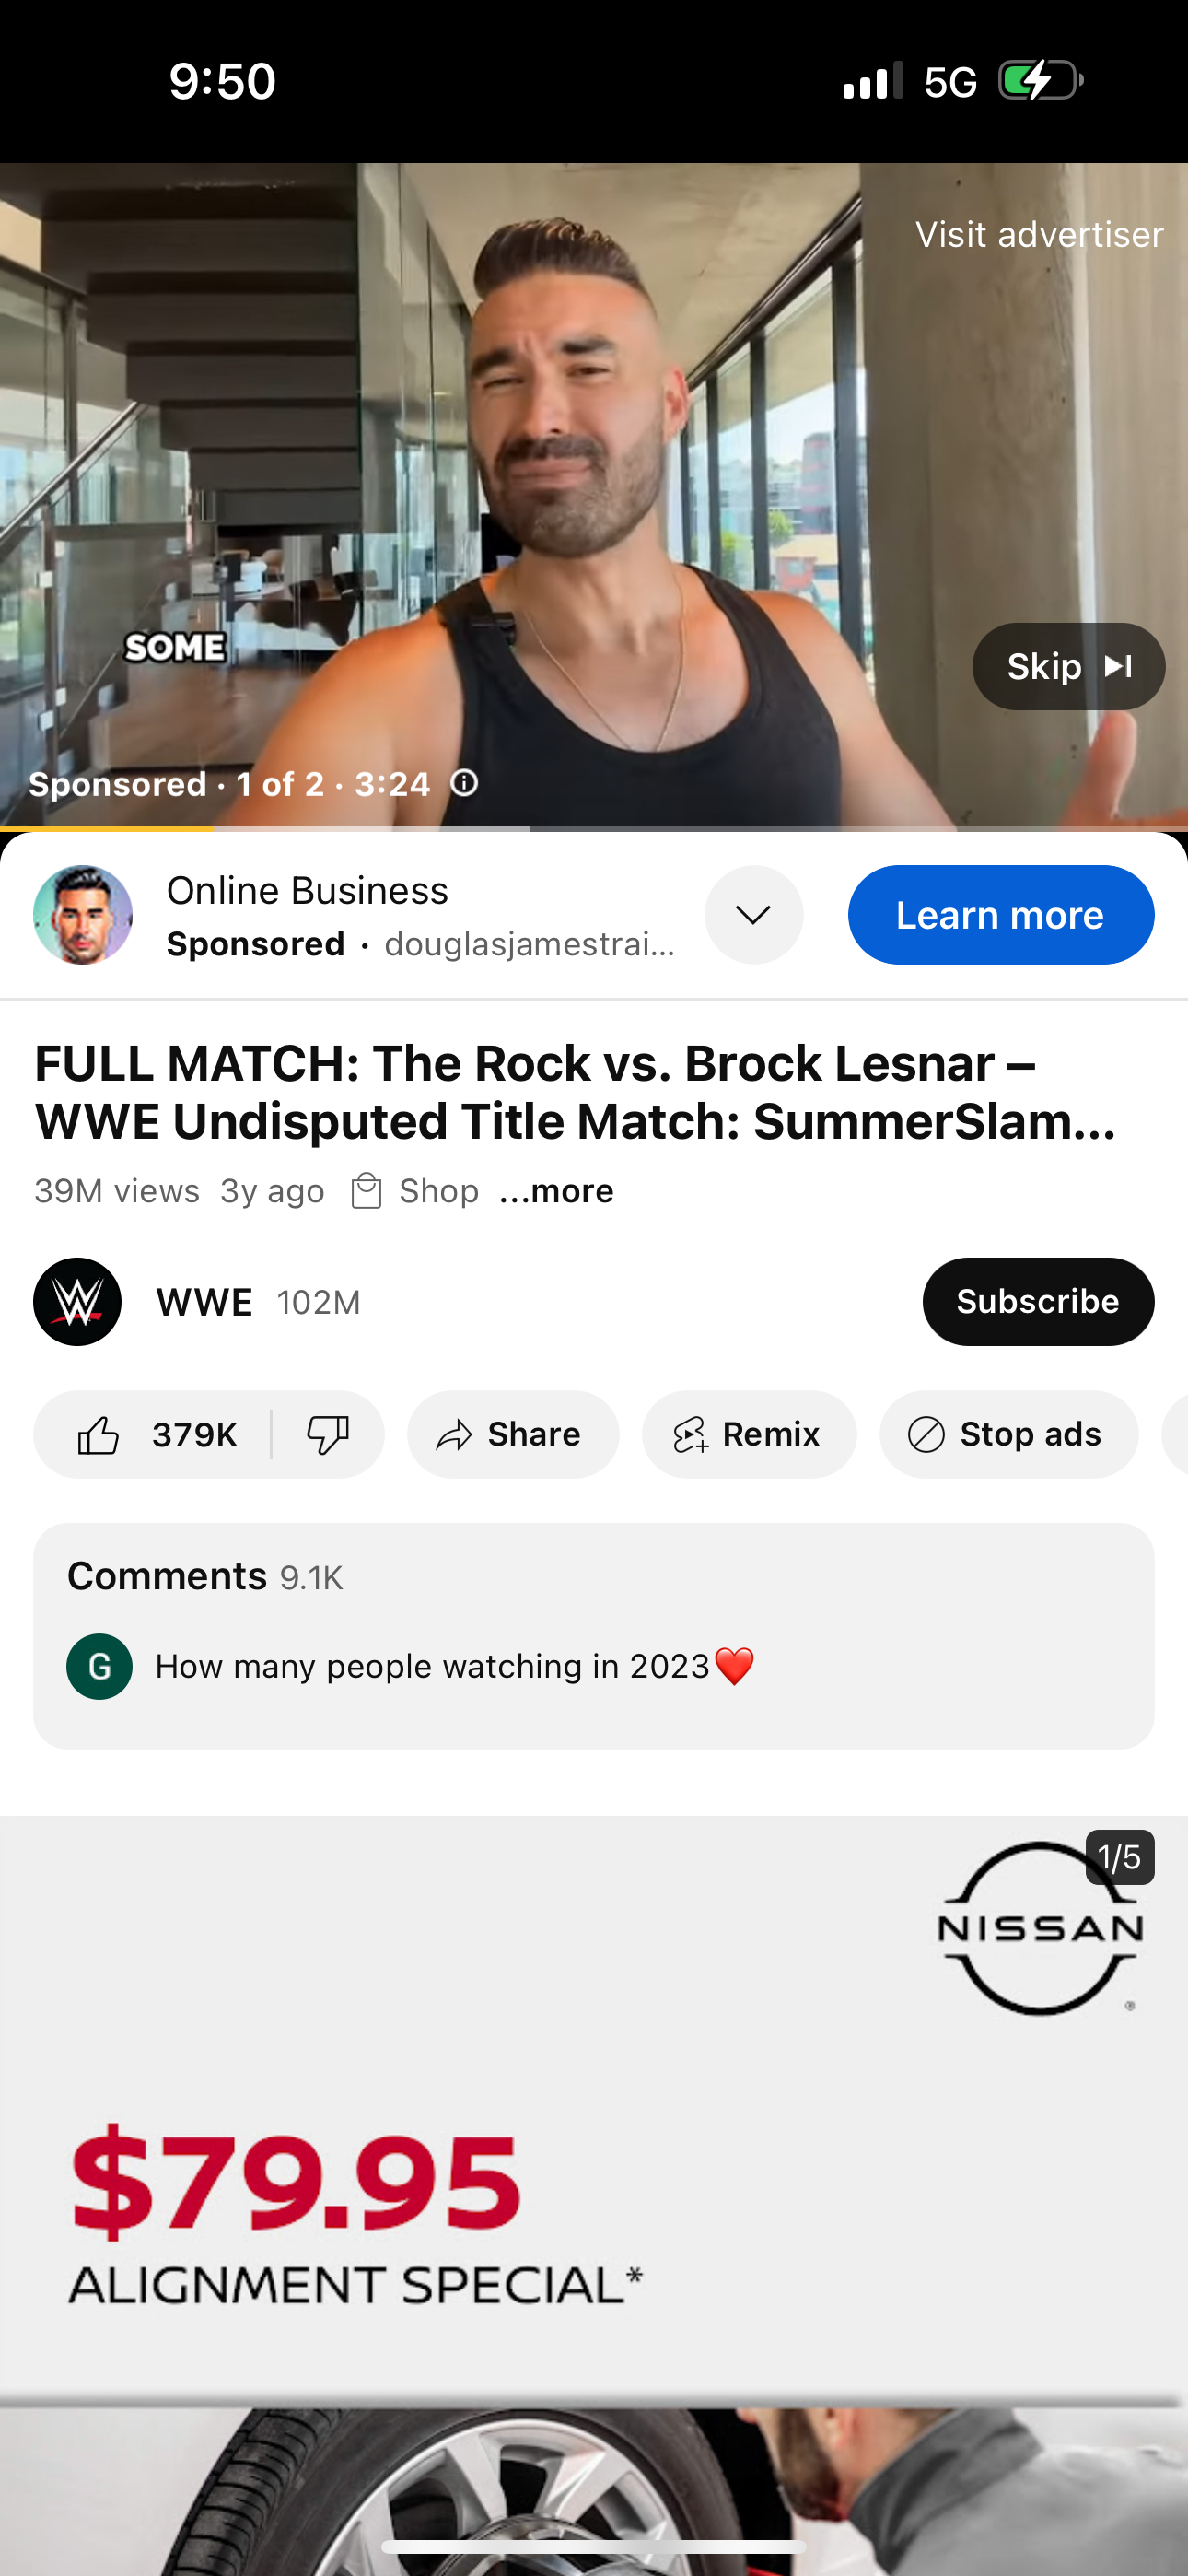
Task: Click the Learn more button
Action: tap(1000, 915)
